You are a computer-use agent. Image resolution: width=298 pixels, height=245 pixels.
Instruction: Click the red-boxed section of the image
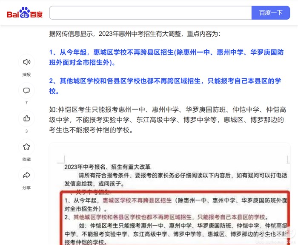point(175,218)
